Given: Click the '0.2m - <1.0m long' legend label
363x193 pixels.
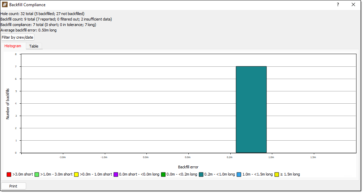Looking at the screenshot, I should [x=220, y=174].
